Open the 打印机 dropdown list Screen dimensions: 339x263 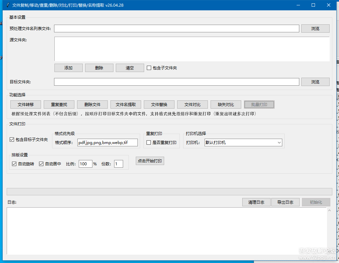(243, 143)
